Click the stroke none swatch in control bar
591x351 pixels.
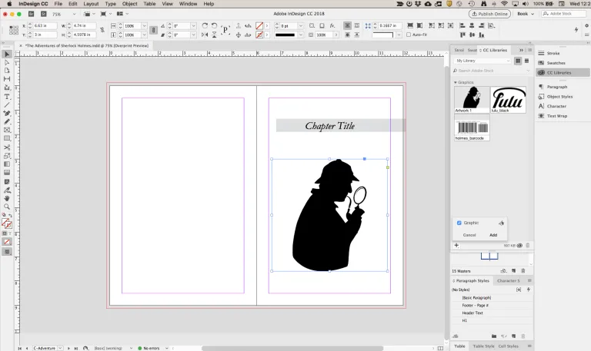(259, 35)
